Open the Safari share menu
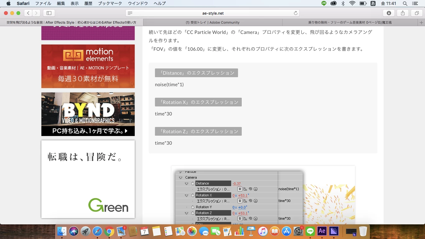This screenshot has height=239, width=425. tap(403, 13)
